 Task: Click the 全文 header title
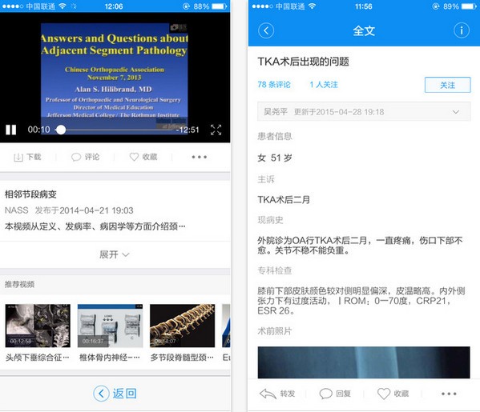coord(364,31)
